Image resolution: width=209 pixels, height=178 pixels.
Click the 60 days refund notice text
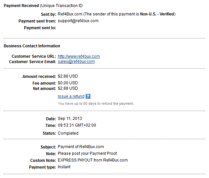[96, 103]
